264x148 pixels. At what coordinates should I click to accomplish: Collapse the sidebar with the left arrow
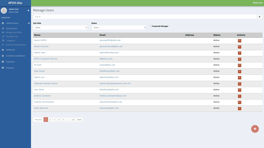click(28, 11)
